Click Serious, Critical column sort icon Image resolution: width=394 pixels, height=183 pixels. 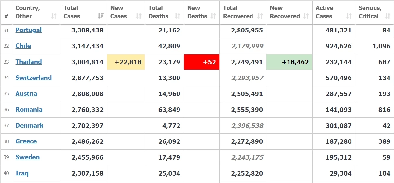click(387, 16)
